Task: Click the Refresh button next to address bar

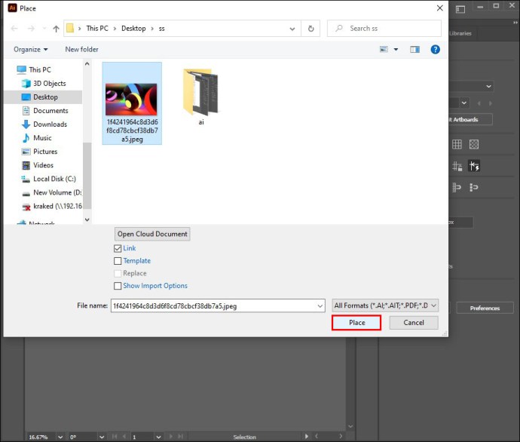Action: (x=310, y=29)
